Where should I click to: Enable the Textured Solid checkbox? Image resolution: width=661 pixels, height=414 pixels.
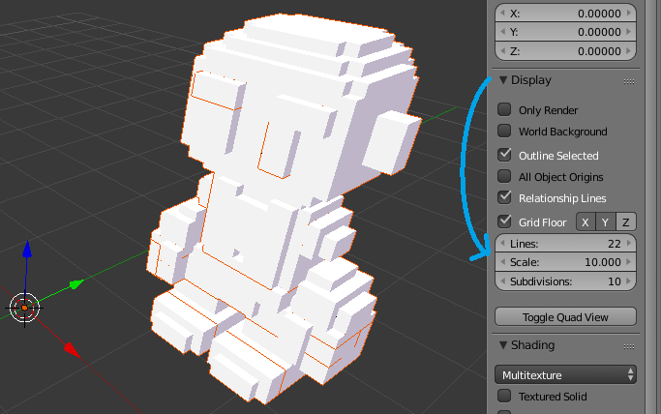coord(504,396)
